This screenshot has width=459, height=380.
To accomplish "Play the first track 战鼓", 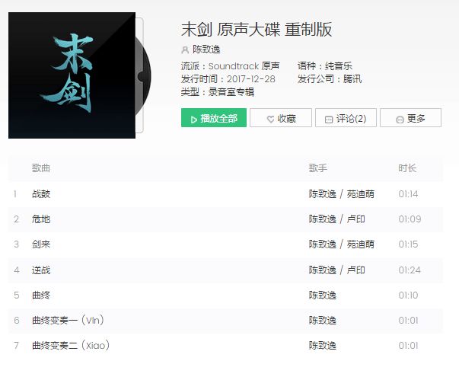I will (41, 193).
